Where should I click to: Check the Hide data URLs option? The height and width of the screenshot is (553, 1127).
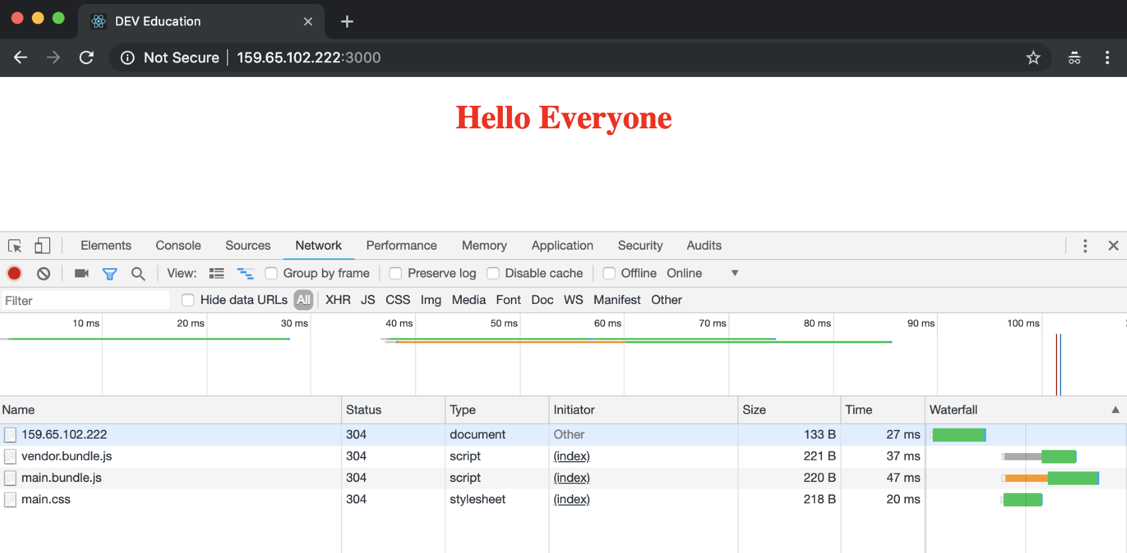click(x=188, y=300)
